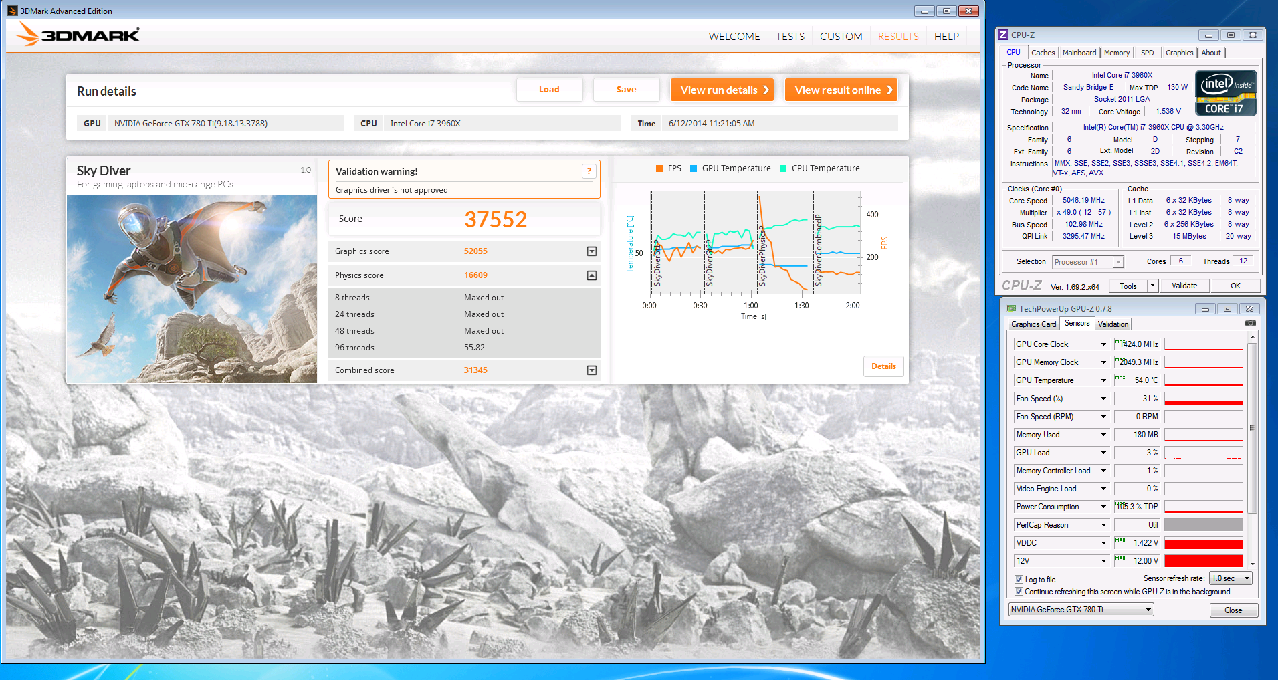Toggle Log to file checkbox in GPU-Z
The width and height of the screenshot is (1278, 680).
1019,580
